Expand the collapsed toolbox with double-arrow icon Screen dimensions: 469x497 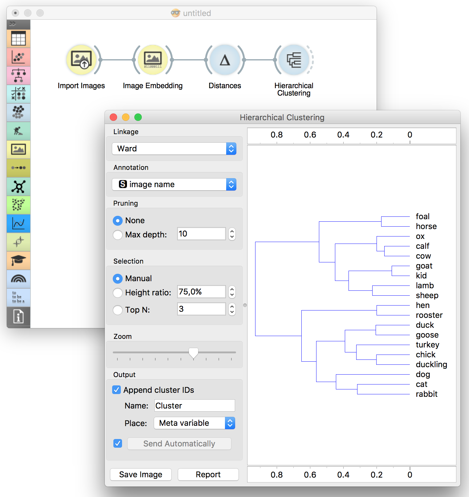13,24
